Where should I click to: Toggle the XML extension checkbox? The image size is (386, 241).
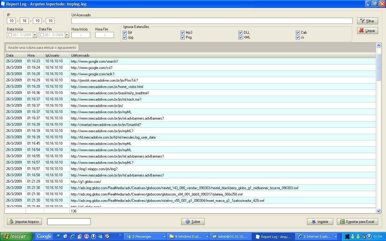pos(240,37)
